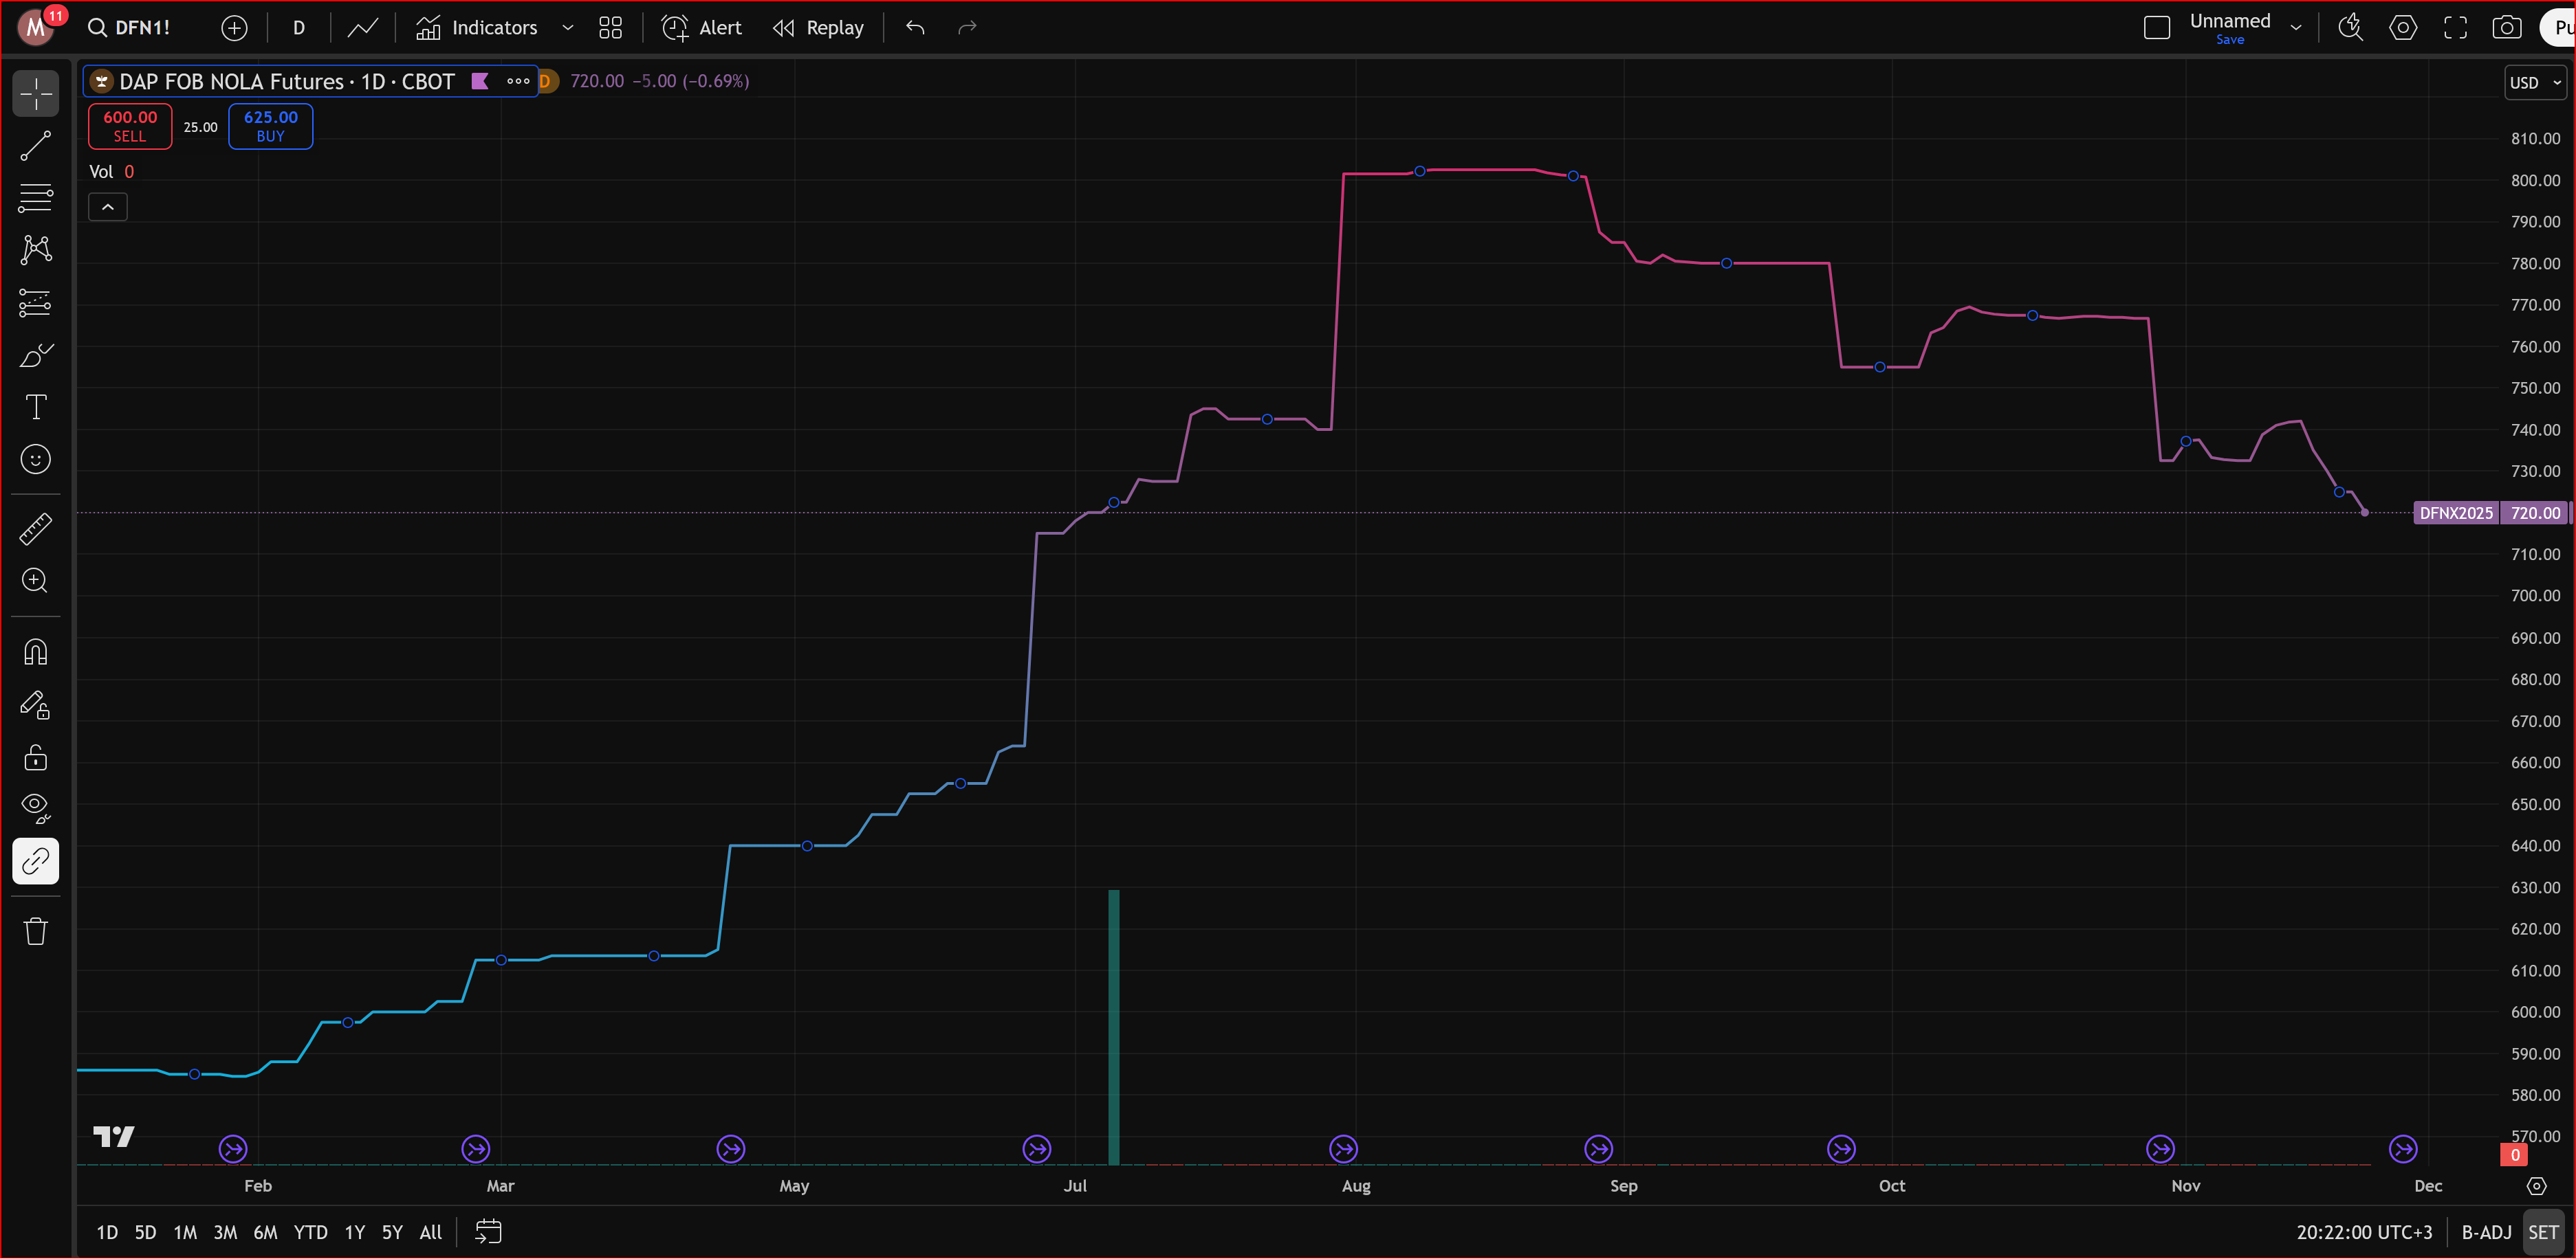The width and height of the screenshot is (2576, 1259).
Task: Click the 600.00 SELL button
Action: click(x=130, y=126)
